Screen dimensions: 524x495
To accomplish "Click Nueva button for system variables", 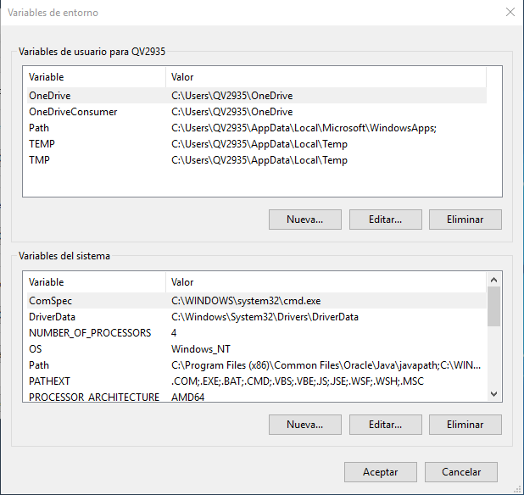I will coord(305,424).
